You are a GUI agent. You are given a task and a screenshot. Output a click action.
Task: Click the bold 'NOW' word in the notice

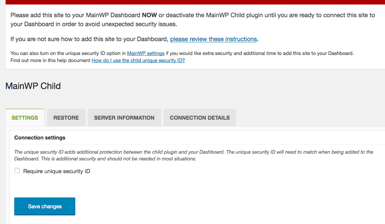point(149,15)
